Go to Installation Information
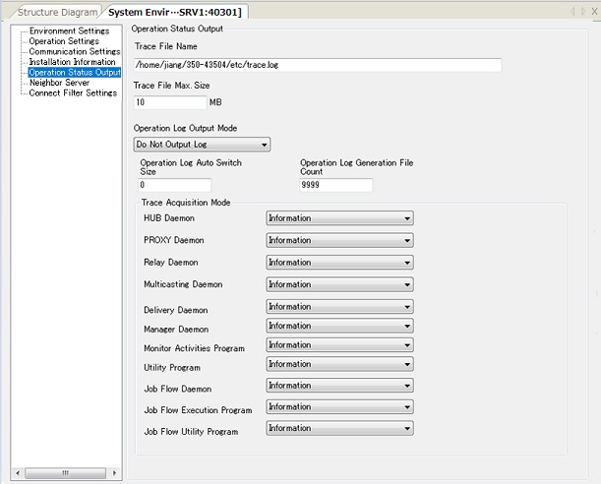601x484 pixels. 72,62
